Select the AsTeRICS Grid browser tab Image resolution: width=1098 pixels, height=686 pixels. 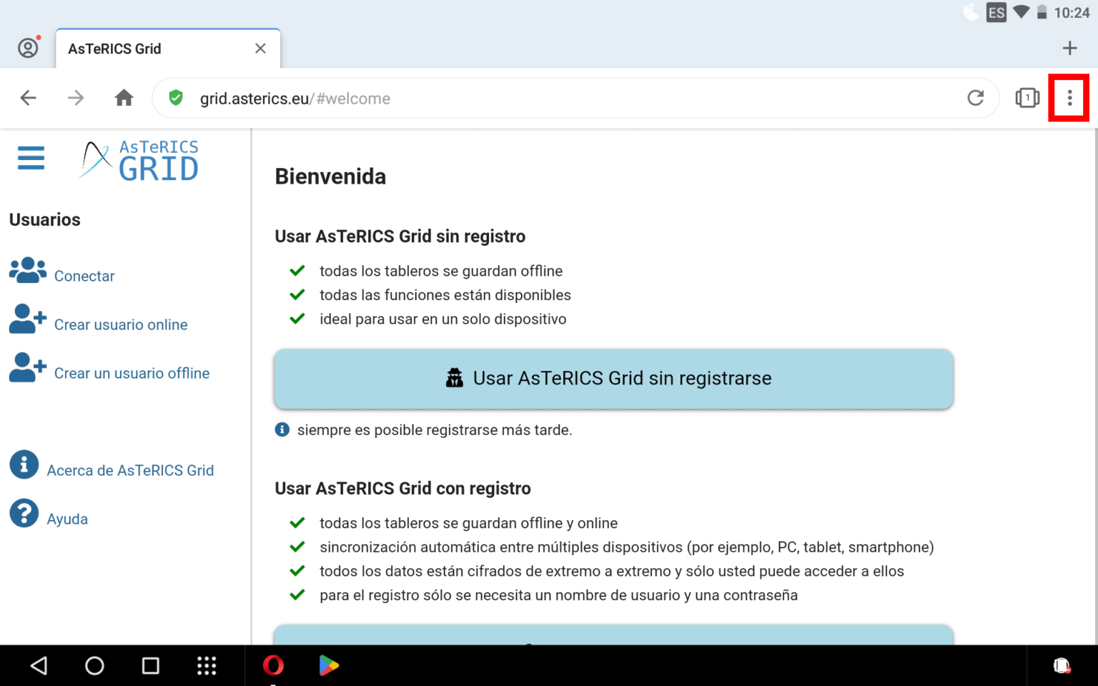point(143,48)
